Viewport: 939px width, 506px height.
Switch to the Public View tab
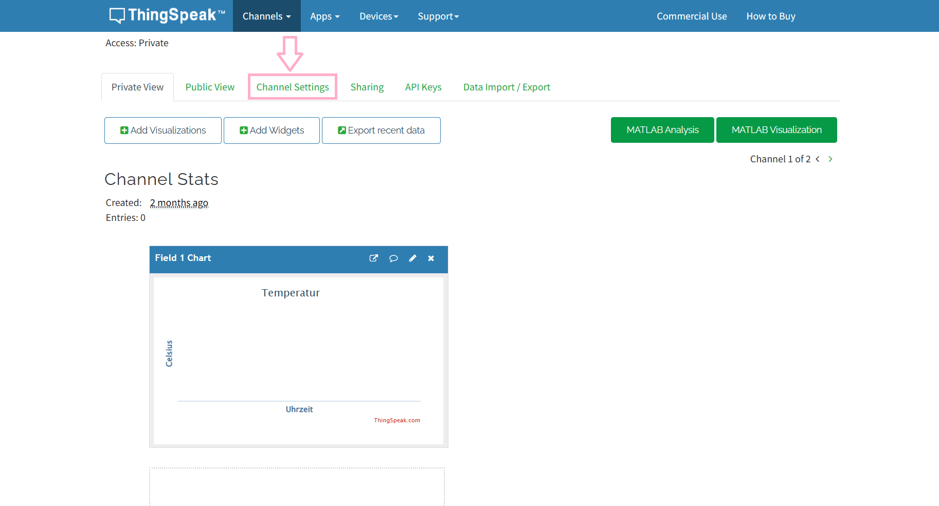(x=210, y=87)
